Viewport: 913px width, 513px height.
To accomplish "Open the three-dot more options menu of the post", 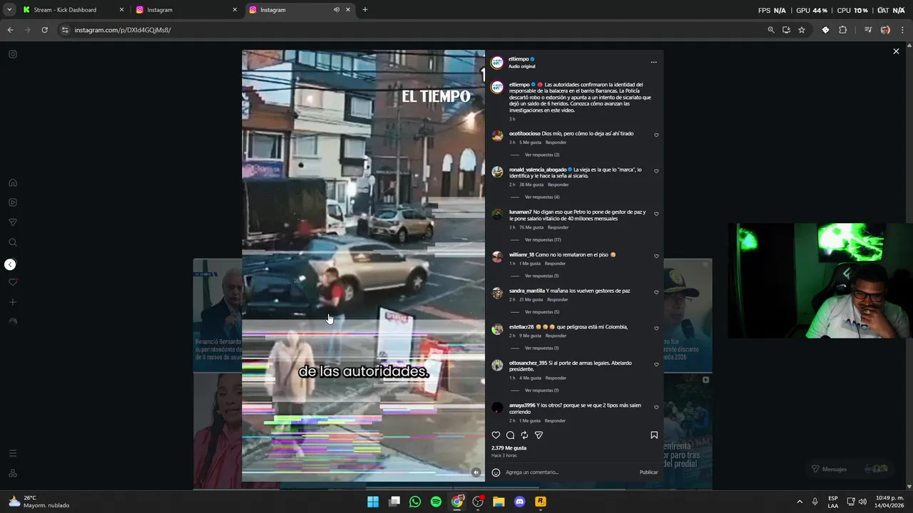I will click(x=653, y=62).
